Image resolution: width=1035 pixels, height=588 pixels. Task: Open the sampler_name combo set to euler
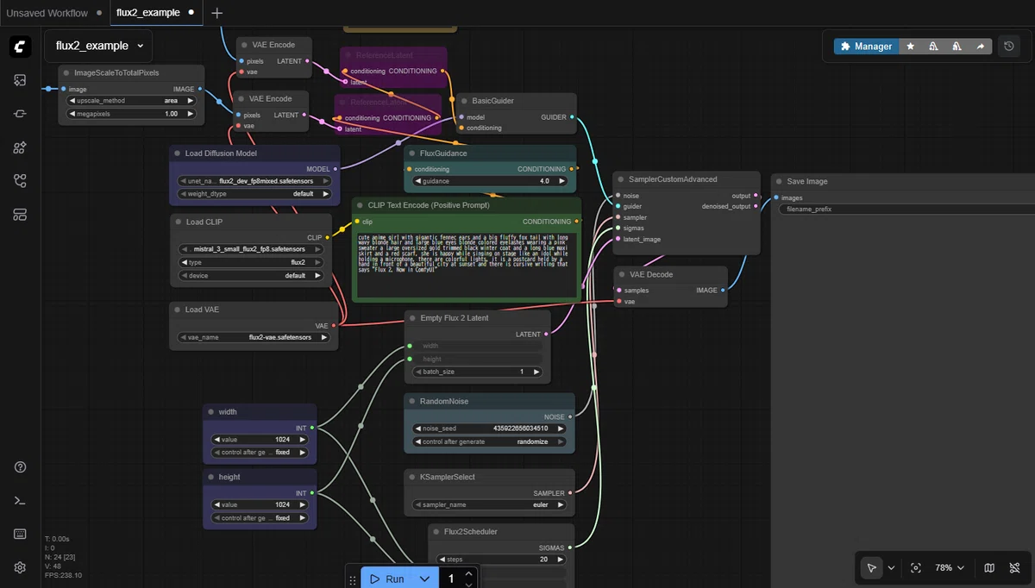tap(489, 504)
